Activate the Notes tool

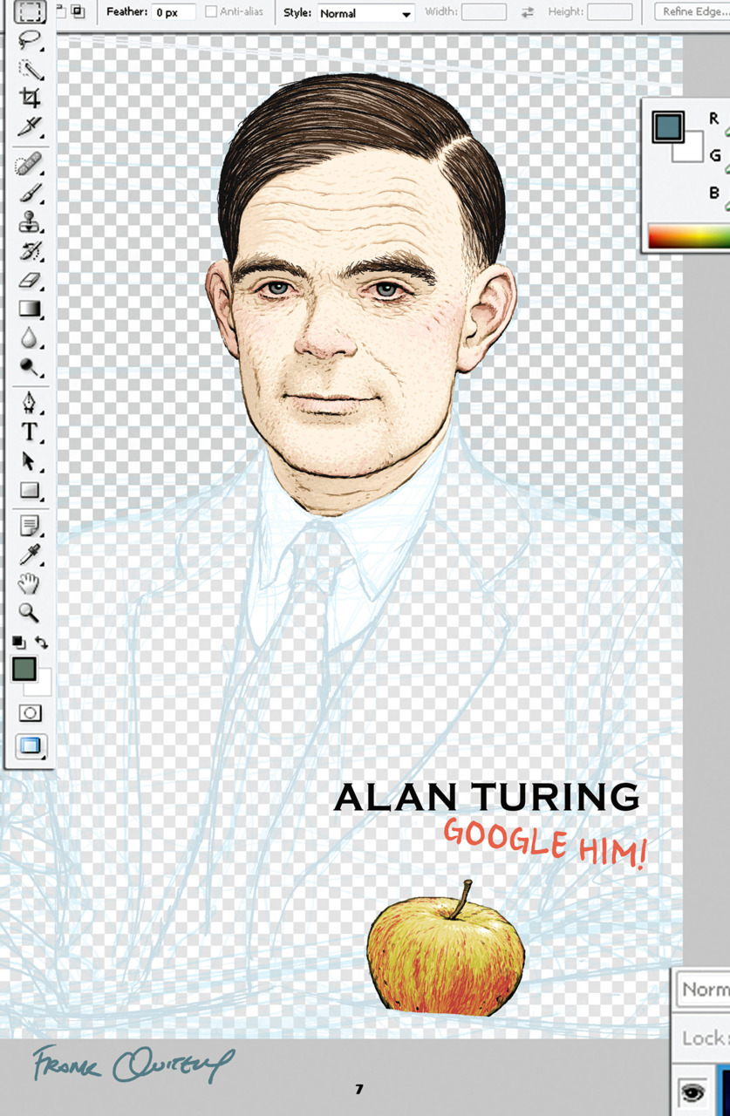pyautogui.click(x=31, y=526)
